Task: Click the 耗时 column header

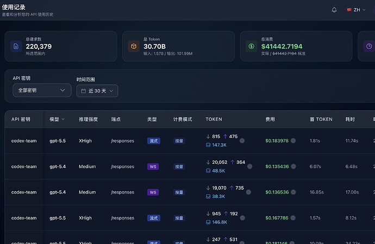Action: [x=350, y=119]
